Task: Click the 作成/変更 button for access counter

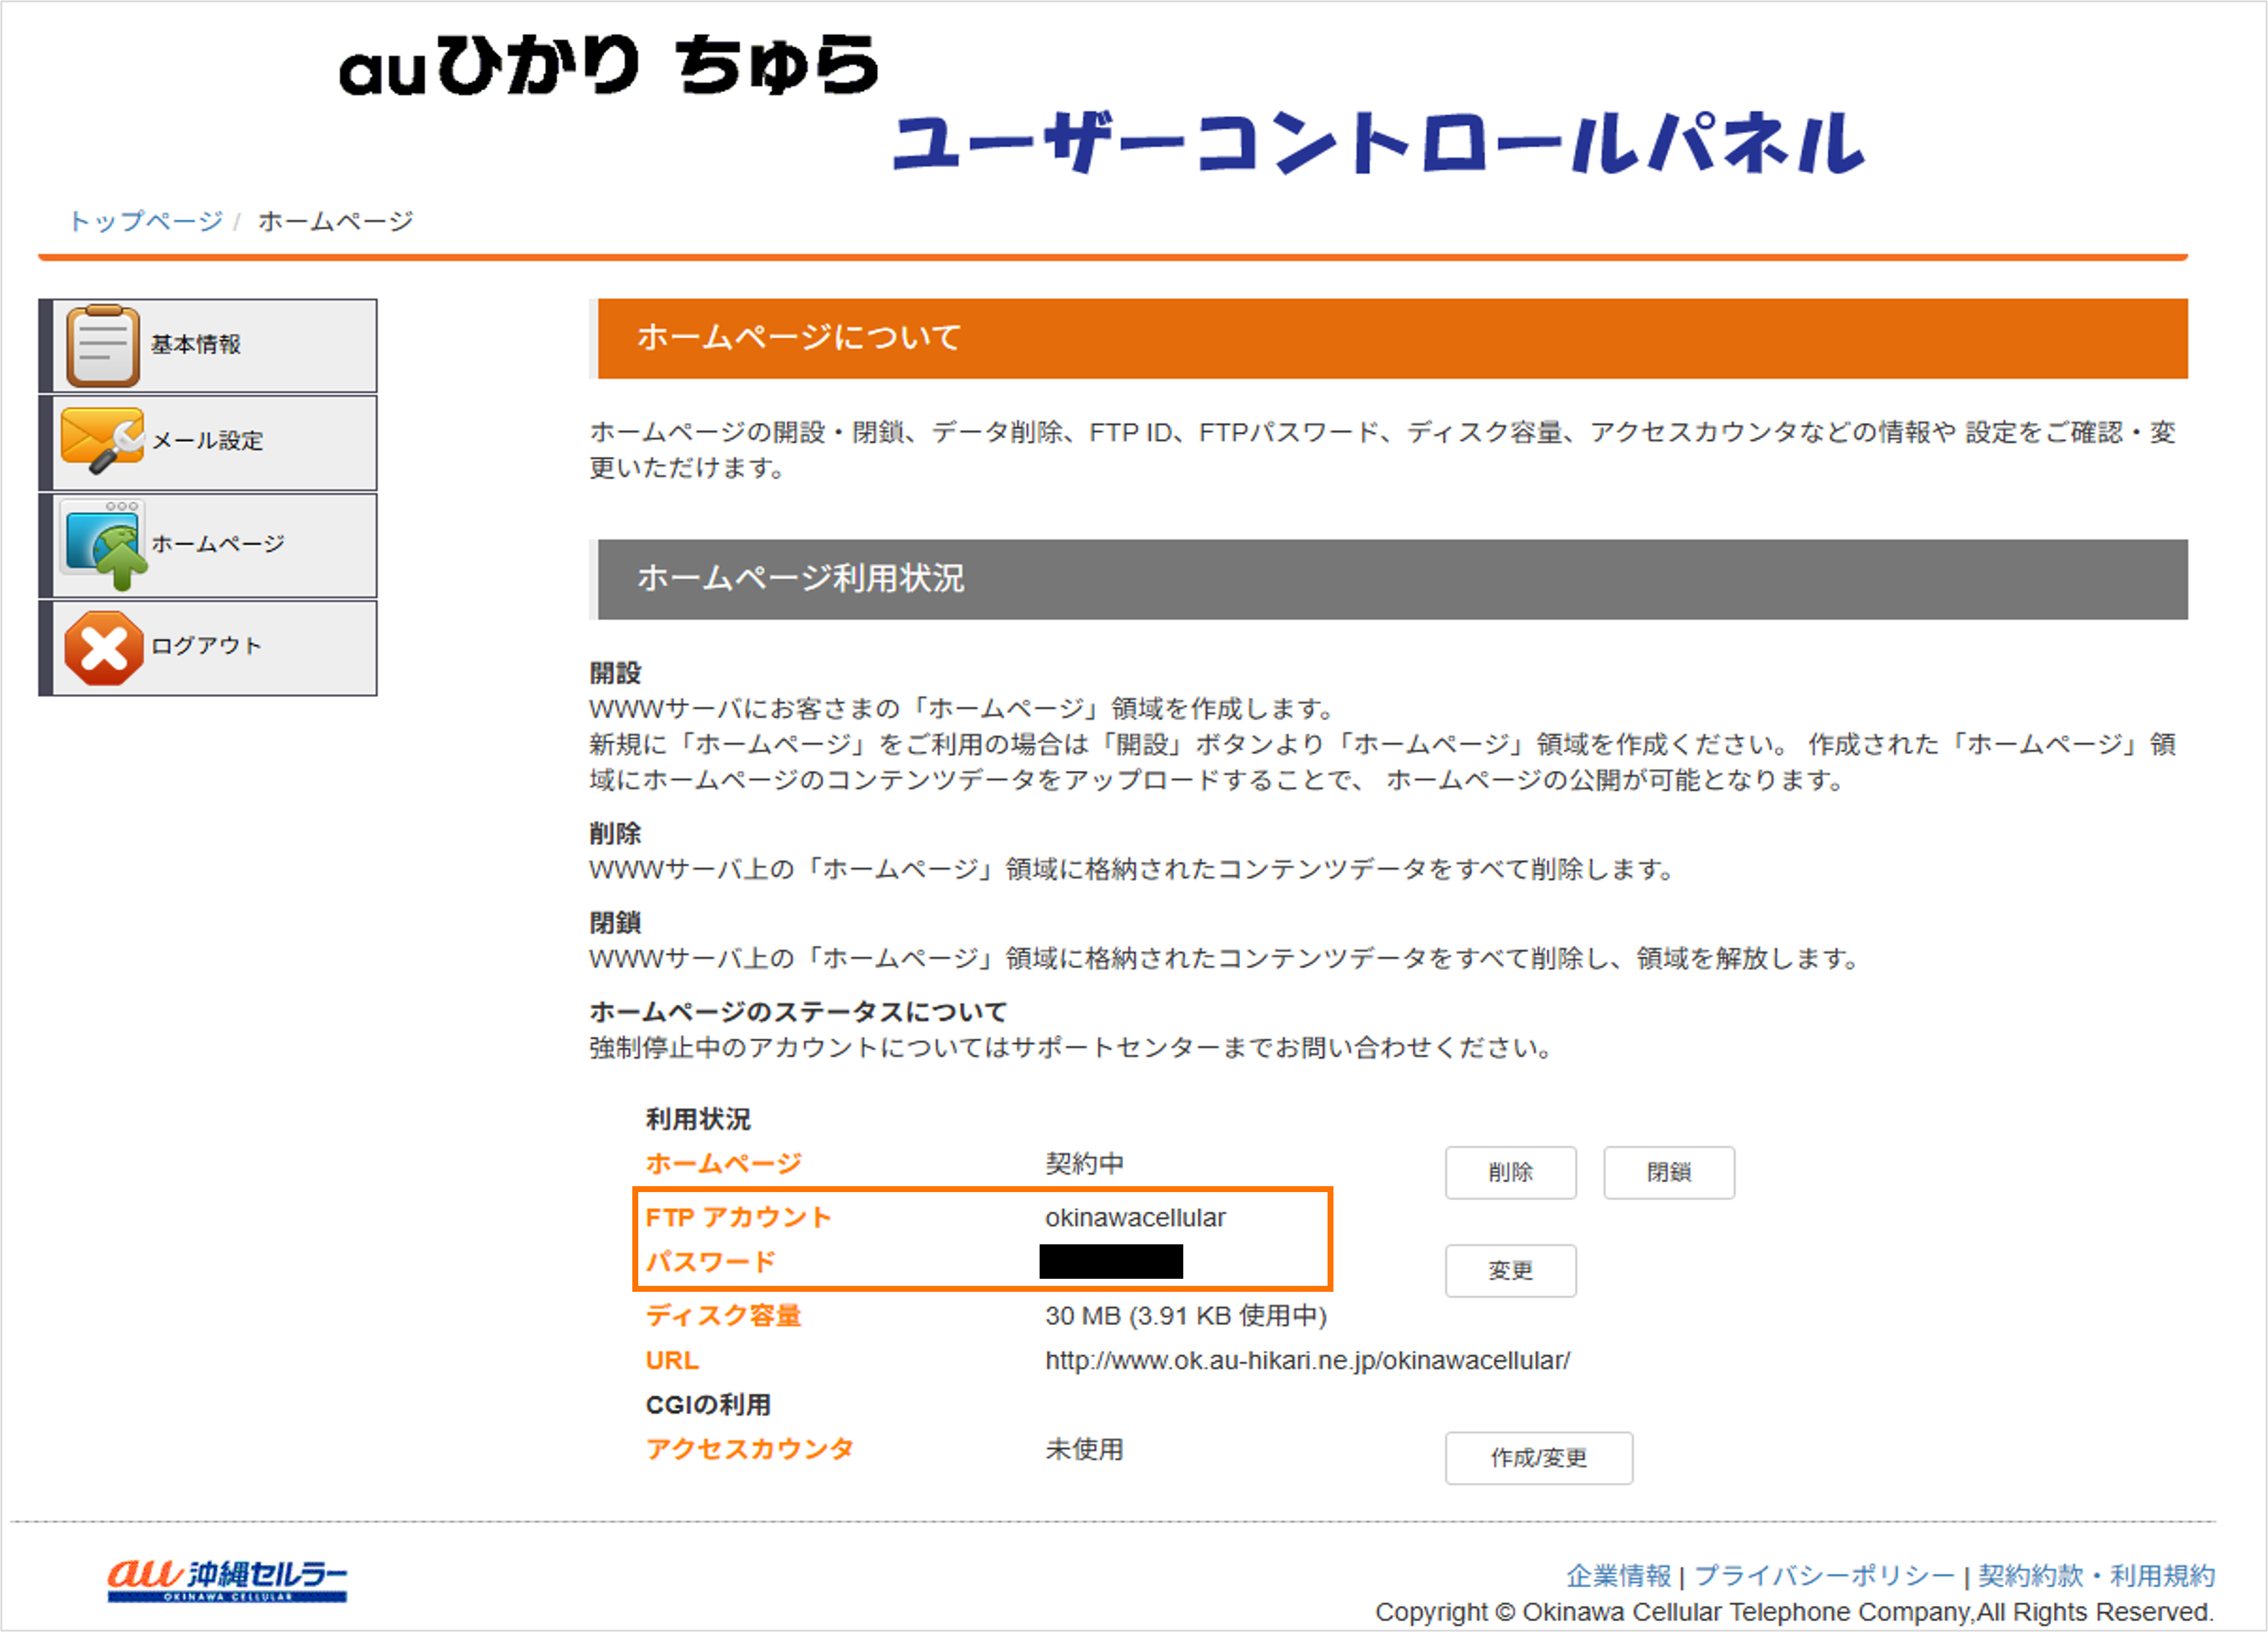Action: point(1539,1458)
